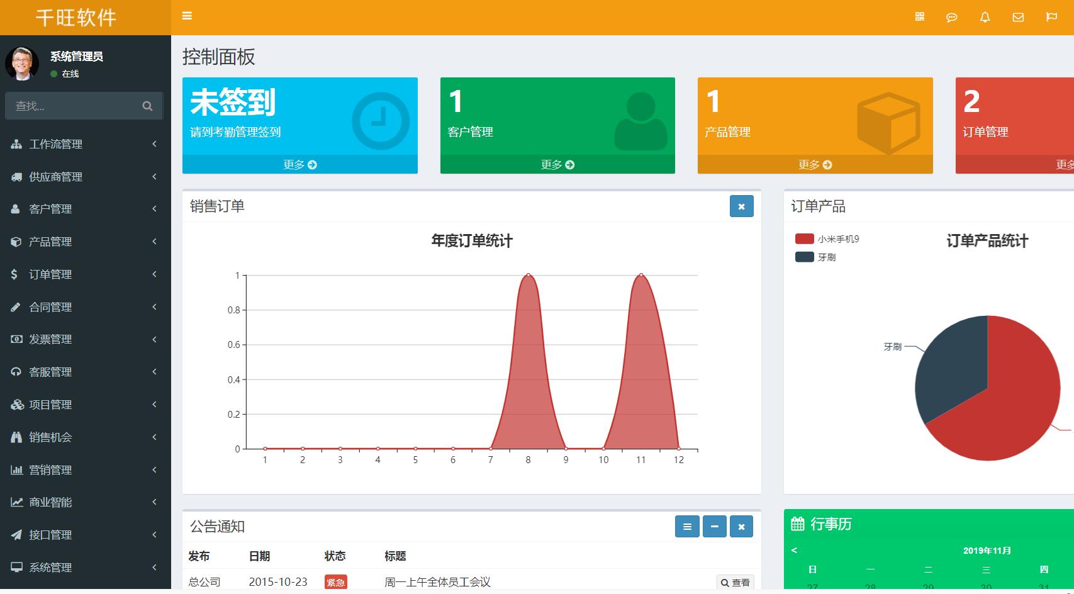Click the 项目管理 cubes icon
This screenshot has height=594, width=1074.
point(17,405)
